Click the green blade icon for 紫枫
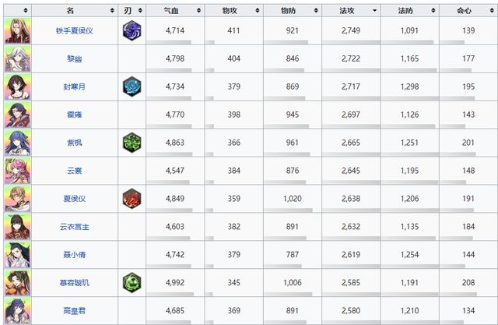The width and height of the screenshot is (498, 325). click(x=132, y=143)
